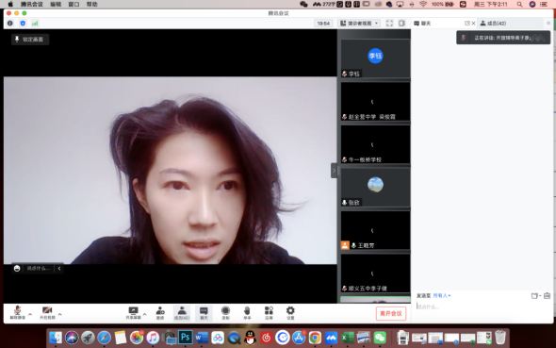Click the pin video button on the video

tap(30, 40)
